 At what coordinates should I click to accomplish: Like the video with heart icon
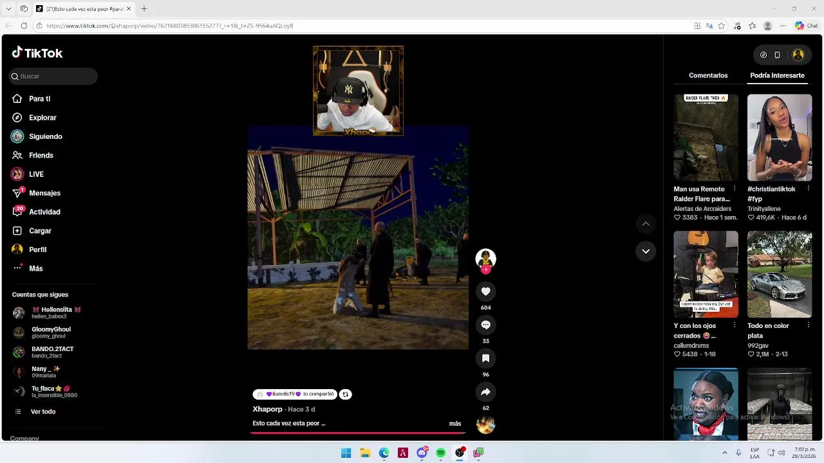485,291
